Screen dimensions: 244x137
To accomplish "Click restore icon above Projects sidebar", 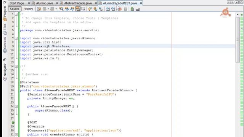I will click(5, 2).
